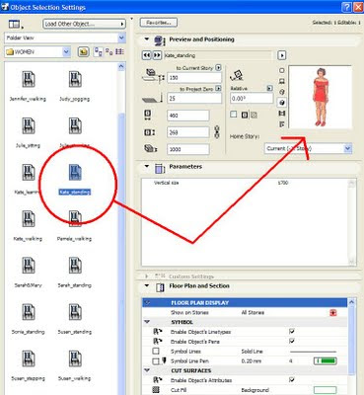The height and width of the screenshot is (395, 364).
Task: Edit the dimension field showing 268
Action: point(188,132)
